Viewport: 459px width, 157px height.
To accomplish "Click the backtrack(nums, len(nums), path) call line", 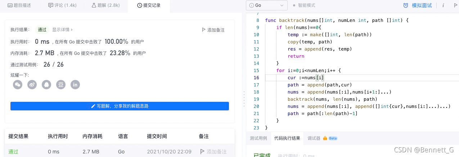I will pos(332,99).
